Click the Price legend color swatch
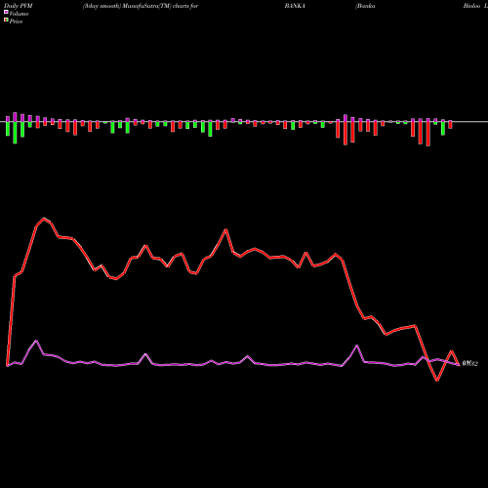Image resolution: width=488 pixels, height=488 pixels. pos(6,20)
